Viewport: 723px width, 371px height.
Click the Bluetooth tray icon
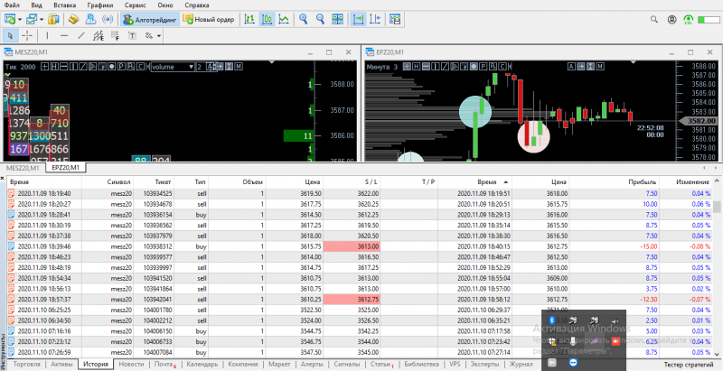(x=551, y=320)
